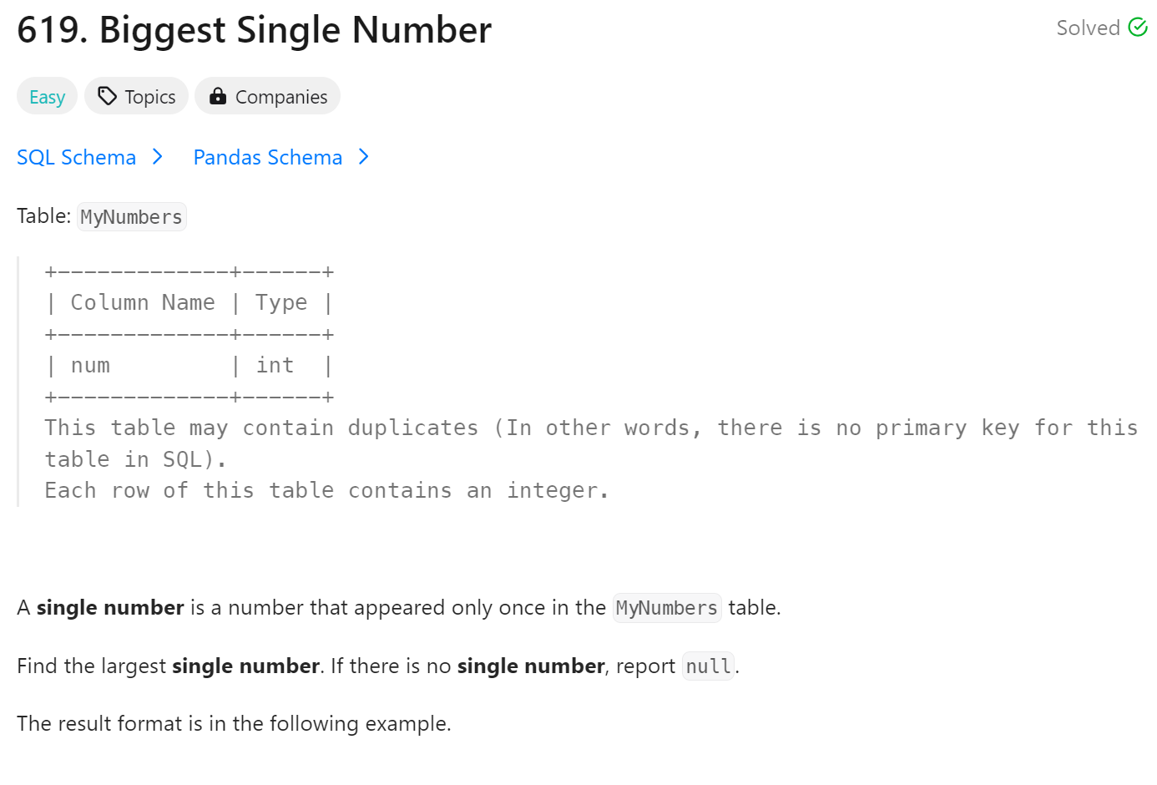Open the Topics pill button
Viewport: 1157px width, 785px height.
[x=136, y=96]
